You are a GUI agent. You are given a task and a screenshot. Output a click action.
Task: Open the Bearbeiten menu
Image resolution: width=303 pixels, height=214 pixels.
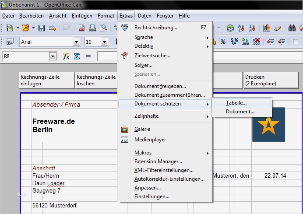[31, 16]
